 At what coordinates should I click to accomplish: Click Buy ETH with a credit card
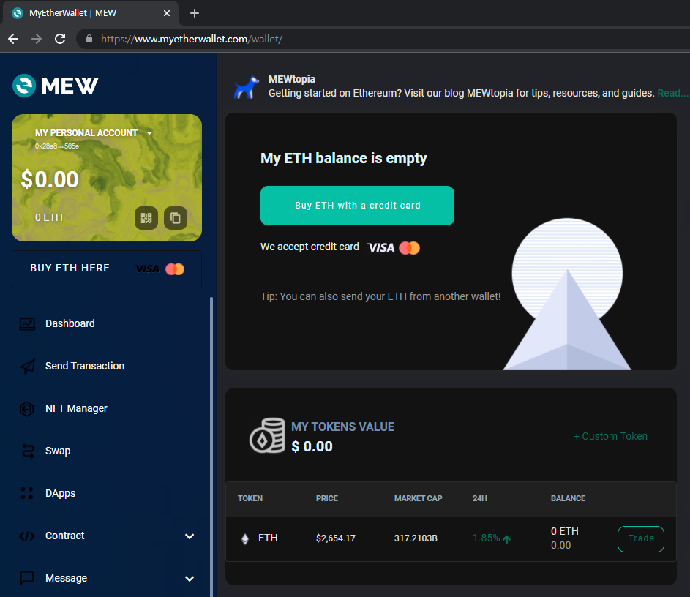(x=357, y=206)
